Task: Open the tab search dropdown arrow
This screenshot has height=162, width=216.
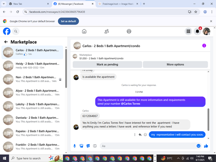Action: click(4, 4)
